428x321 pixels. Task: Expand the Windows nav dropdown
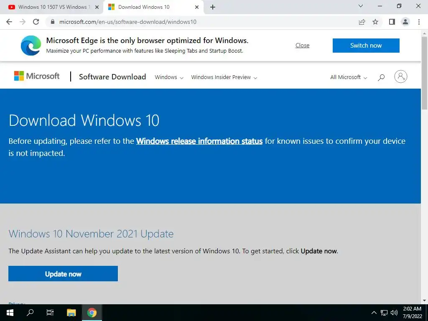click(169, 77)
